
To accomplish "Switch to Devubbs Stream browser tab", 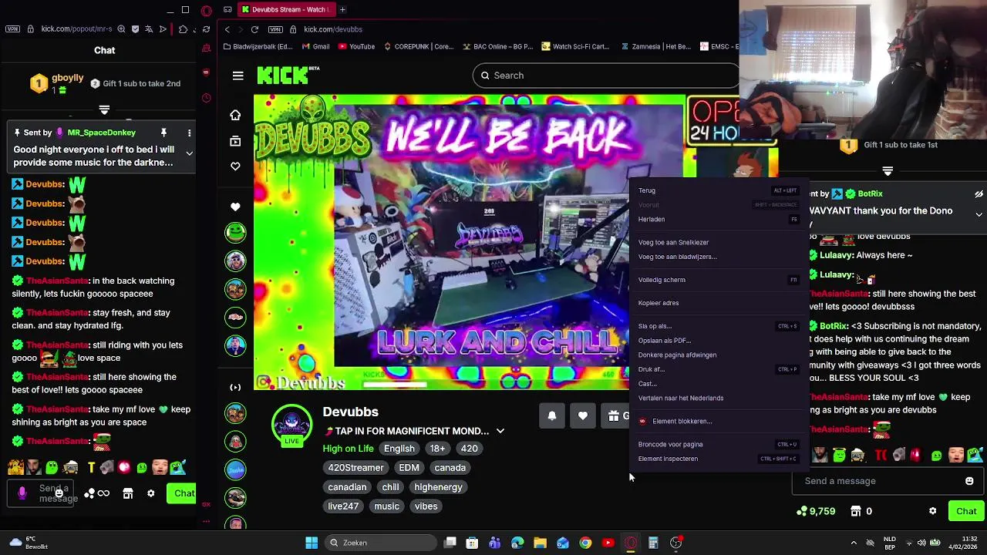I will click(285, 9).
